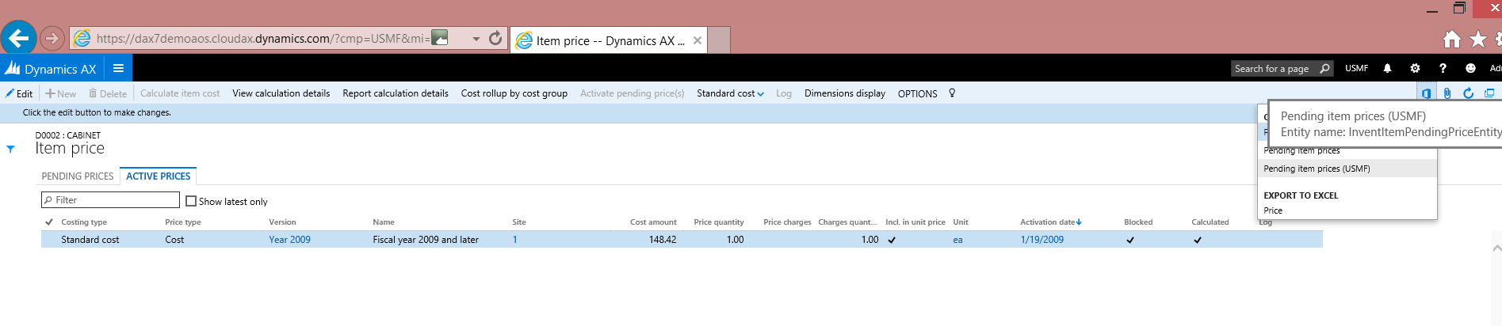Select the Standard cost costing type cell
This screenshot has height=326, width=1502.
click(x=90, y=240)
